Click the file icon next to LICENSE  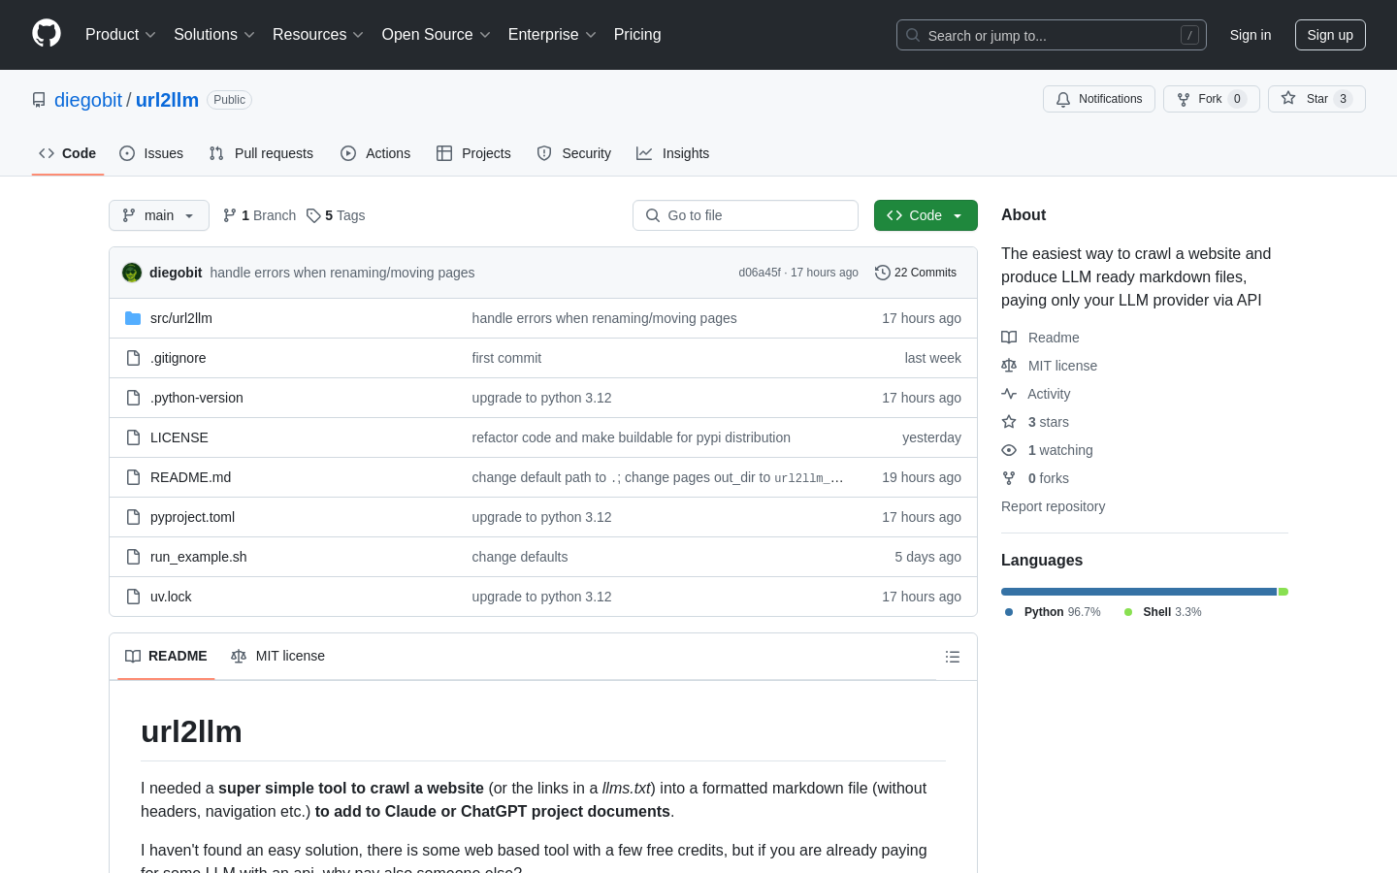pos(133,437)
